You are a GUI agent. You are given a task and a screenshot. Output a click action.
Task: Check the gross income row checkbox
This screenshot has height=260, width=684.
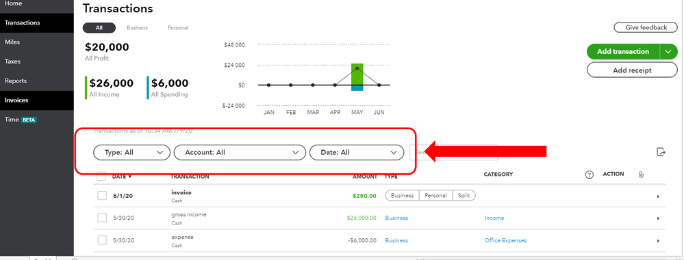point(102,218)
